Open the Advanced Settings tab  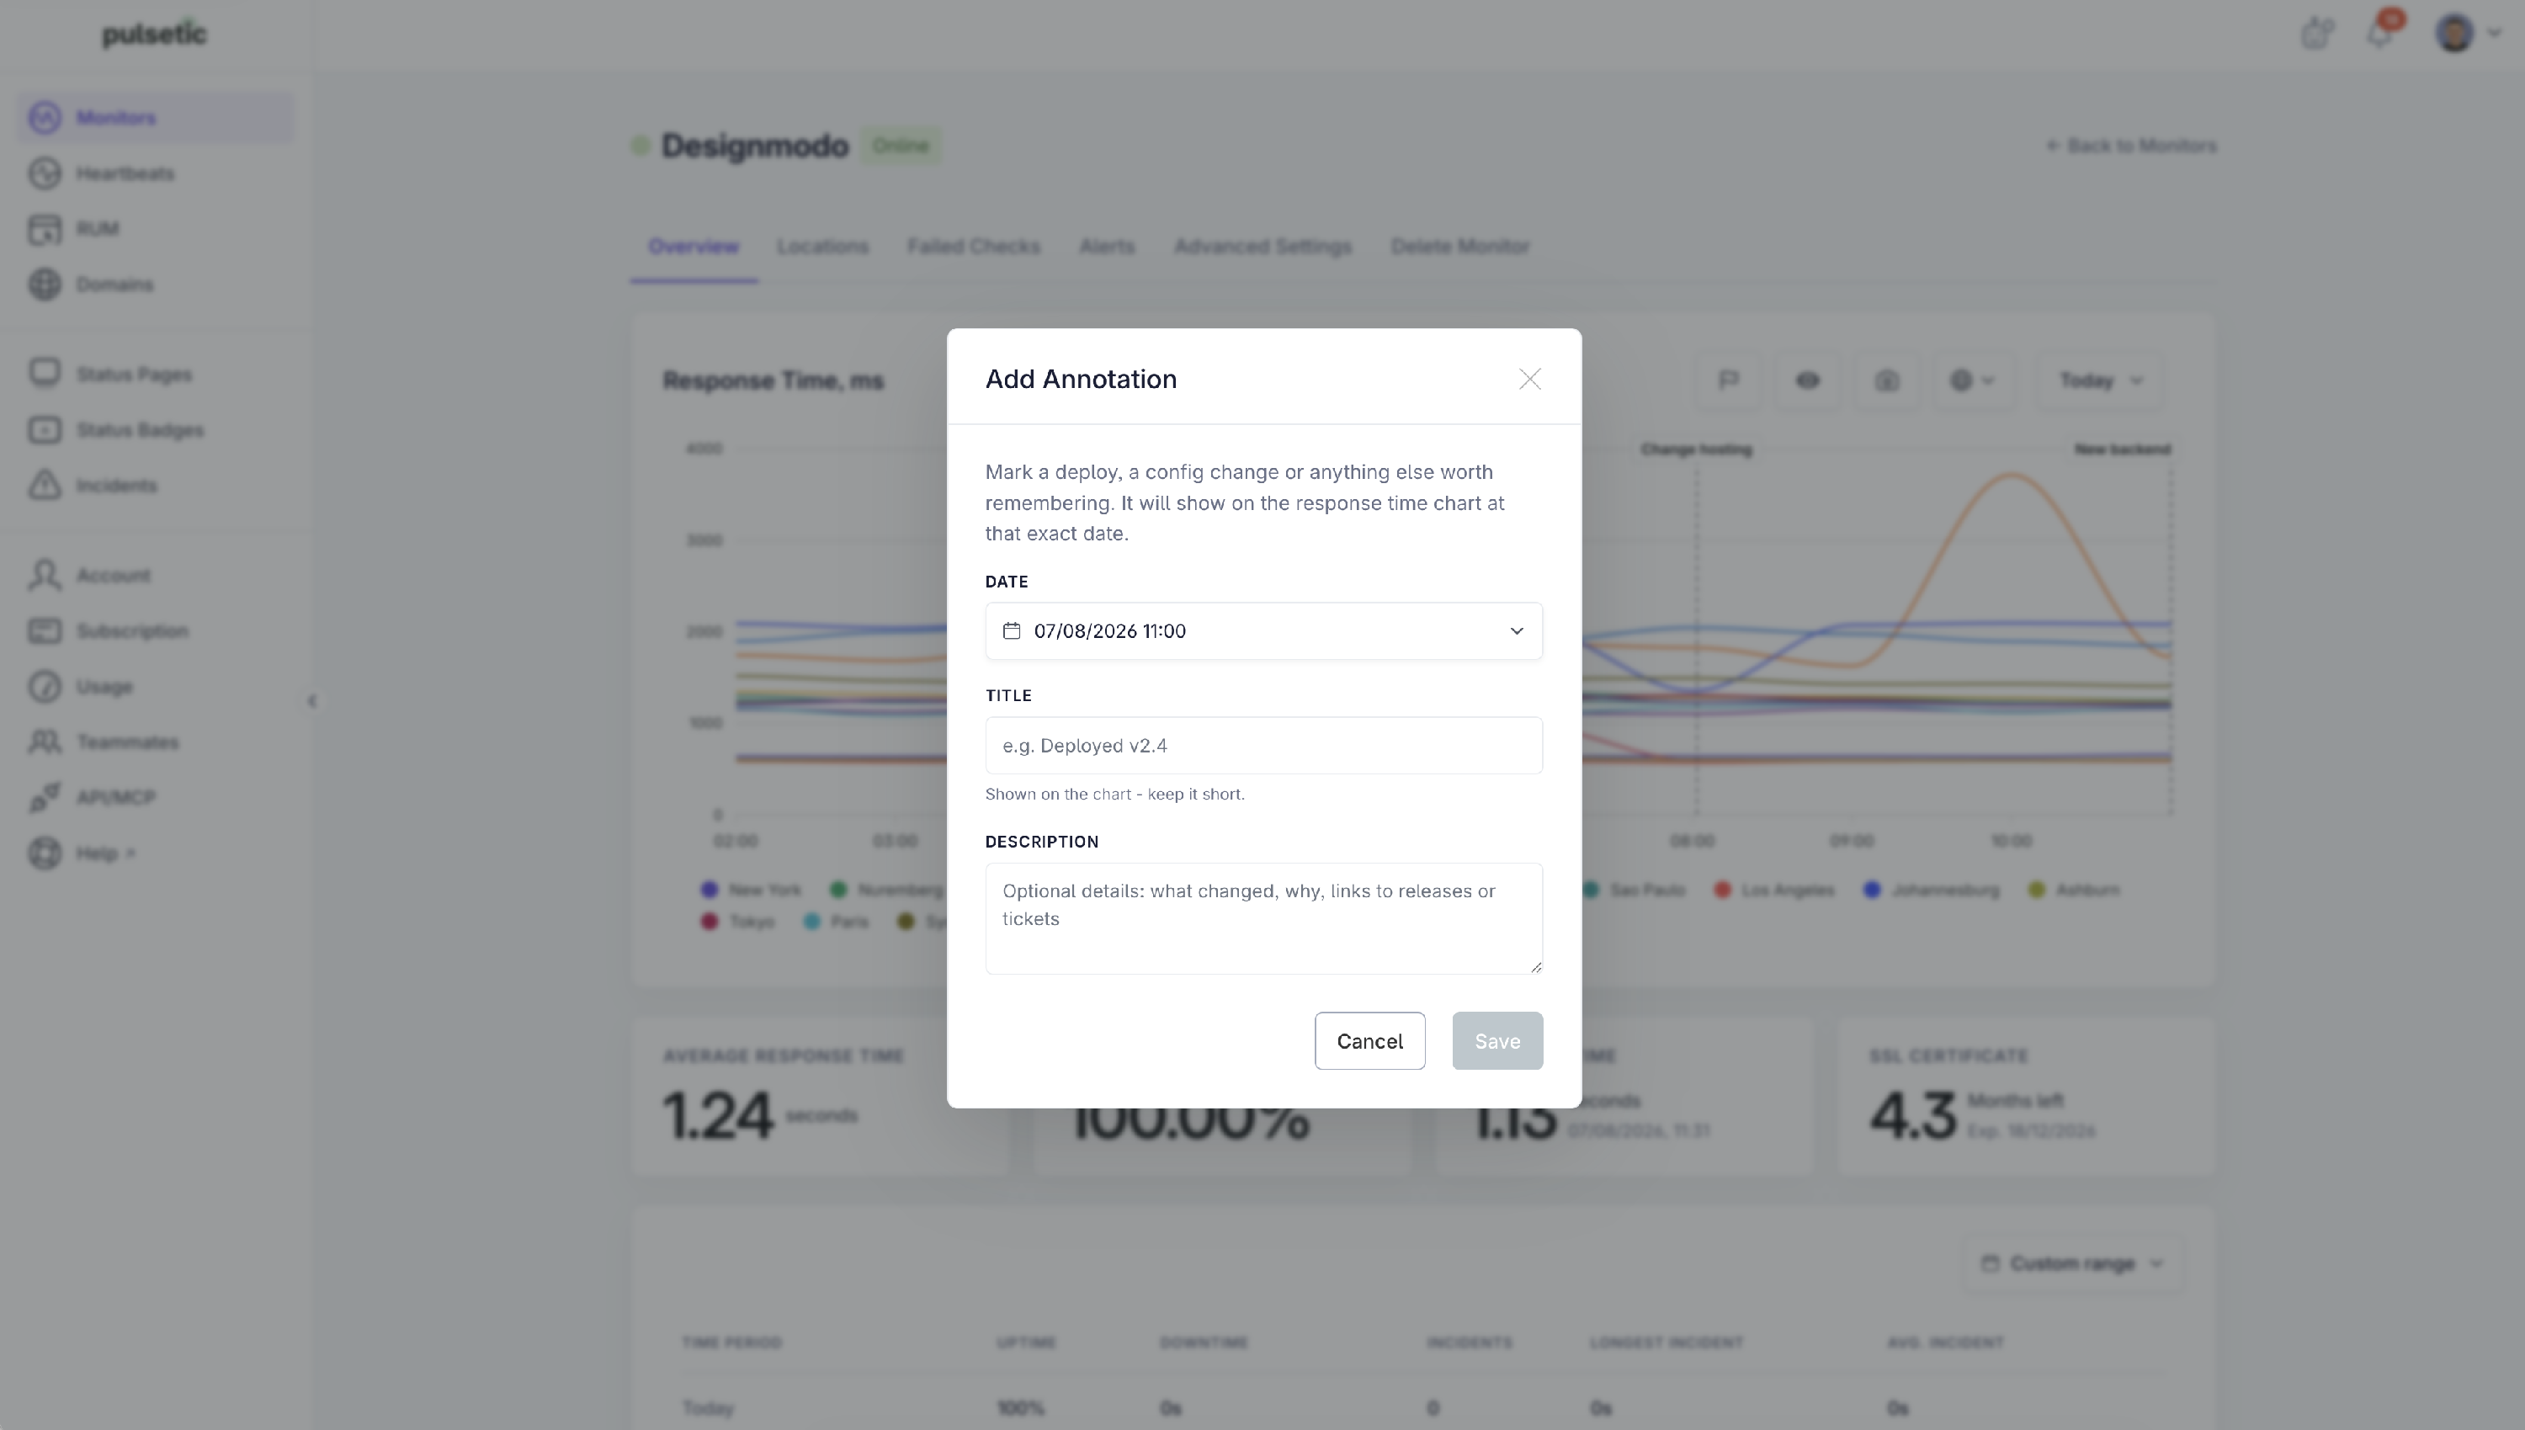tap(1262, 247)
